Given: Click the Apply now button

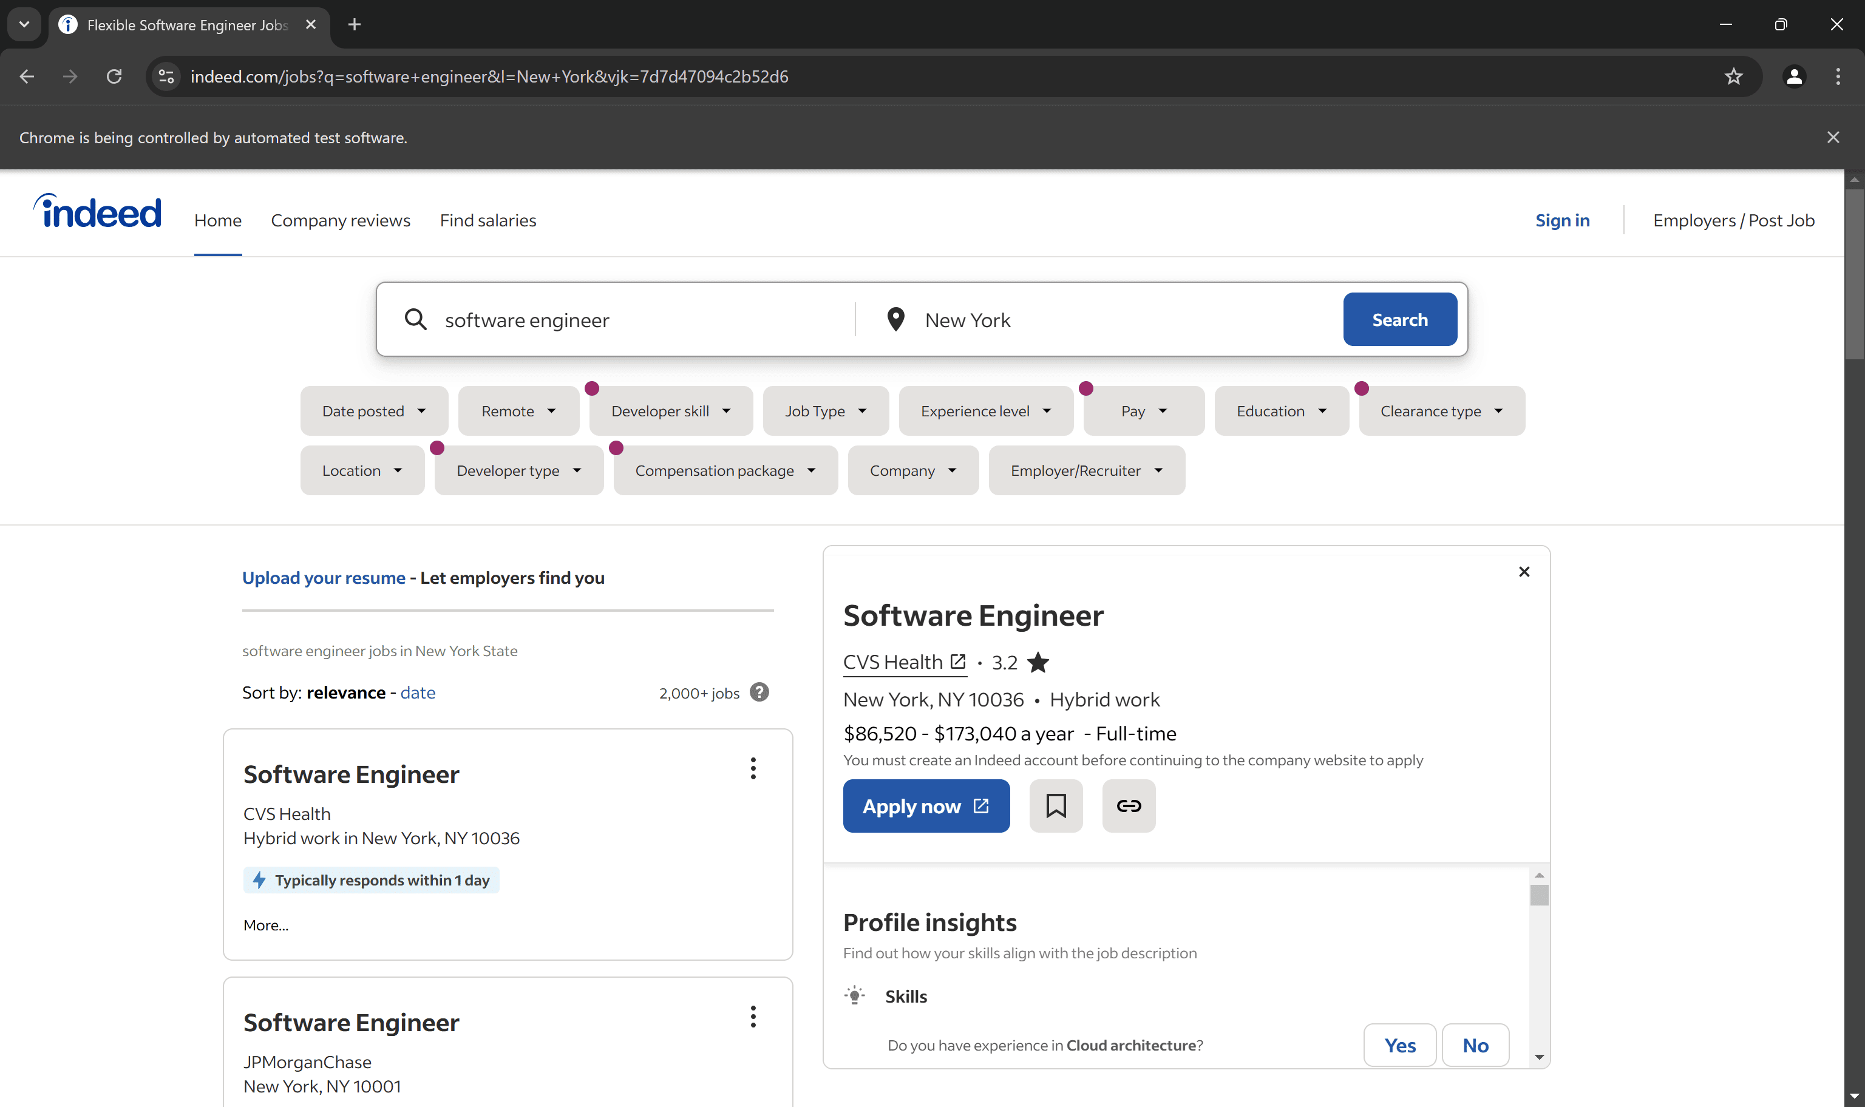Looking at the screenshot, I should click(926, 805).
